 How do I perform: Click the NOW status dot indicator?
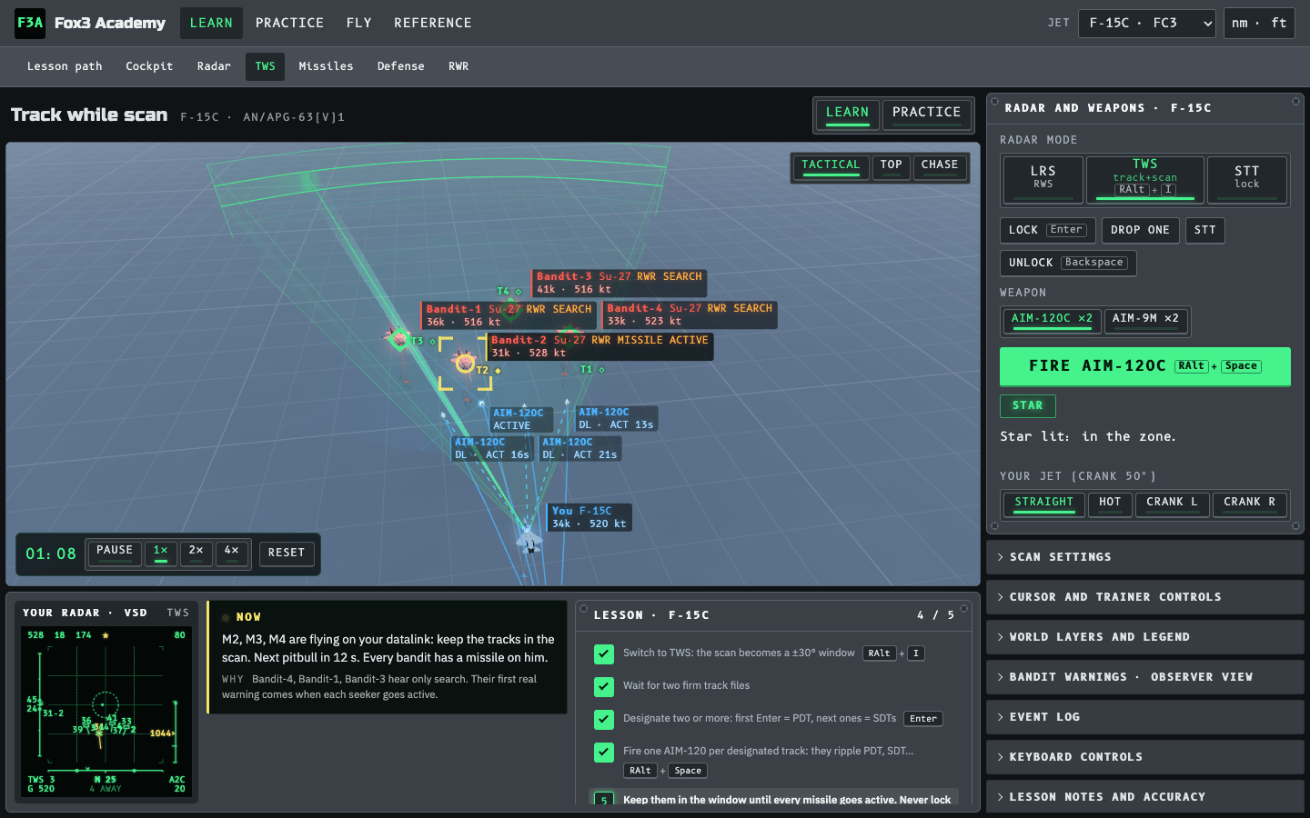point(226,617)
